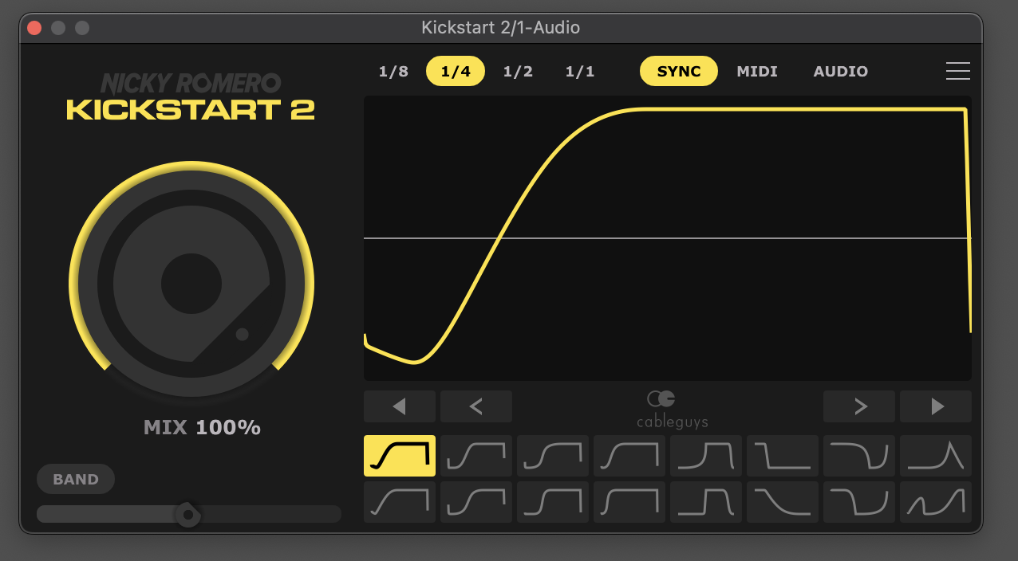Set rate to 1/8

point(393,72)
